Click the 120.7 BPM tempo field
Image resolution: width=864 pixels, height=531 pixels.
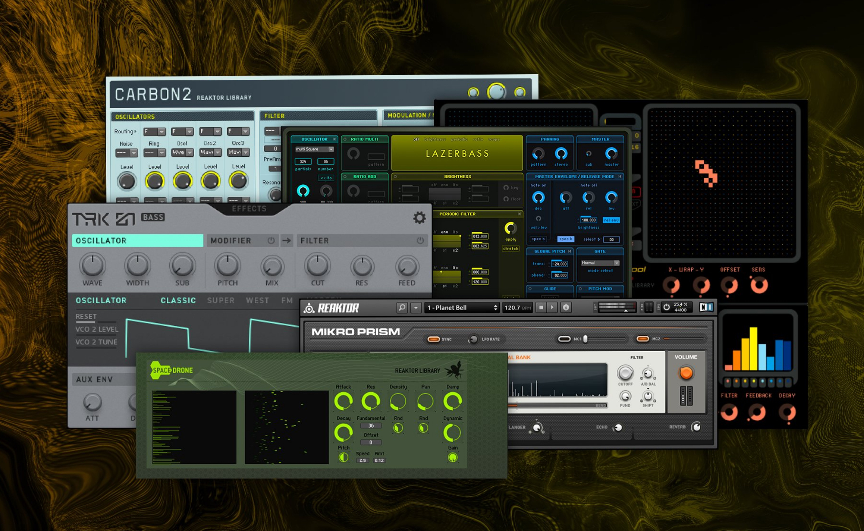(517, 308)
